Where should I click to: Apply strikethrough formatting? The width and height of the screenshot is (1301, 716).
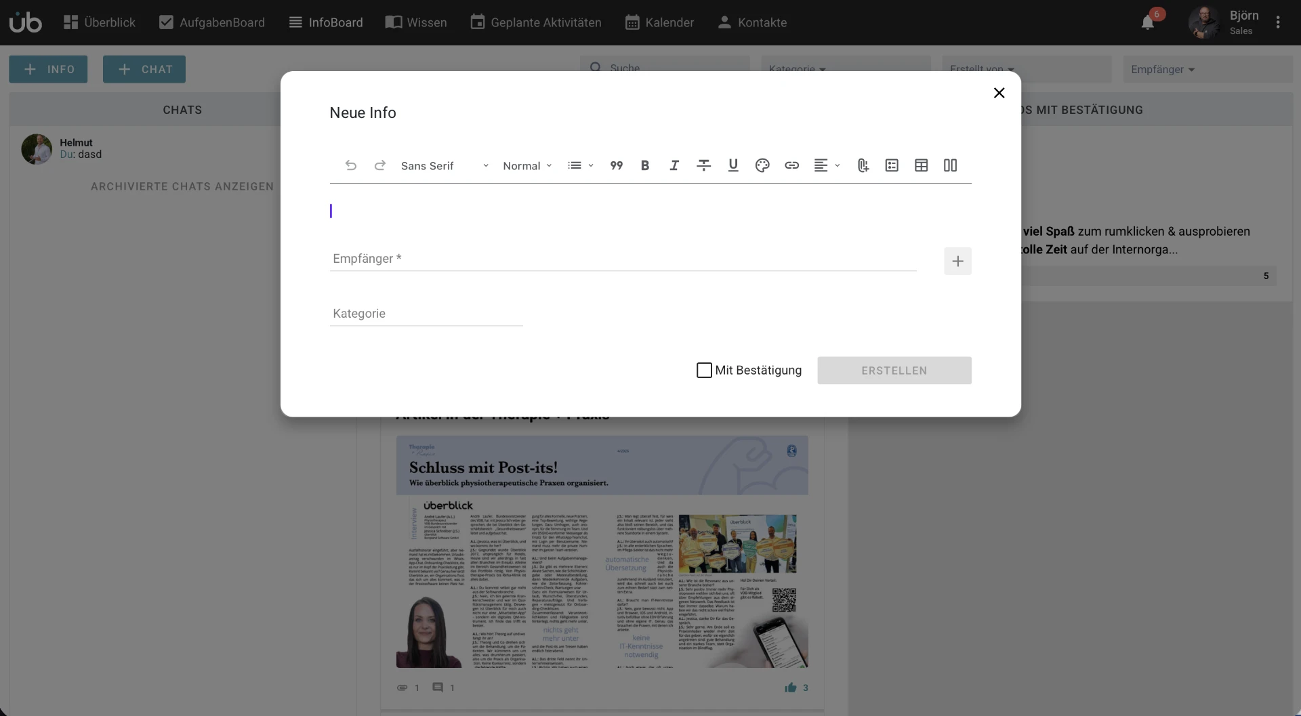coord(704,165)
